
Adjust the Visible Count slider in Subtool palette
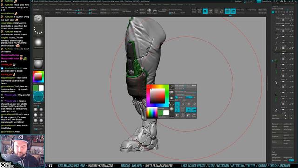283,9
